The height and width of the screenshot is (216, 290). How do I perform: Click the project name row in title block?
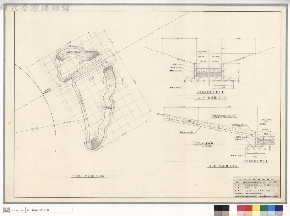(x=256, y=182)
